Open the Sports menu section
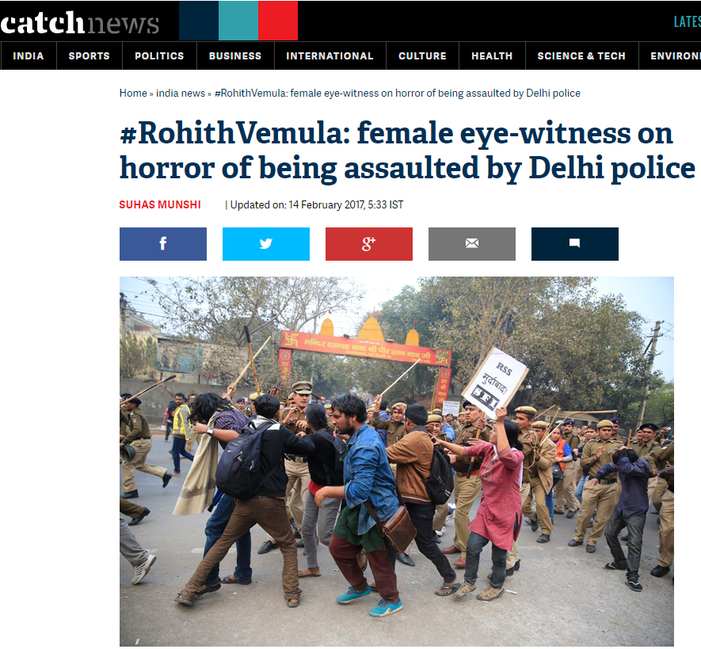 coord(89,56)
